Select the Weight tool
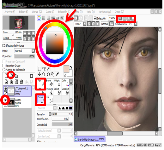 tap(57, 83)
